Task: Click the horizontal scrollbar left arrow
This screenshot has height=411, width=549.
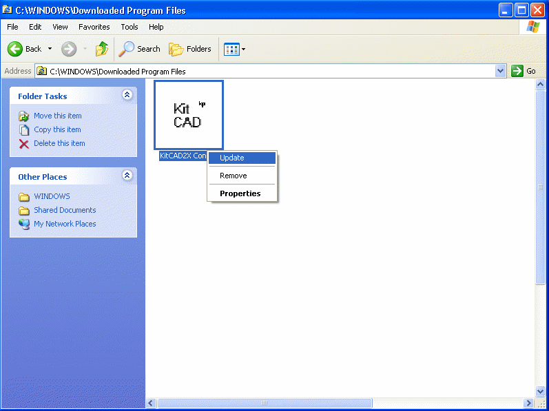Action: 151,403
